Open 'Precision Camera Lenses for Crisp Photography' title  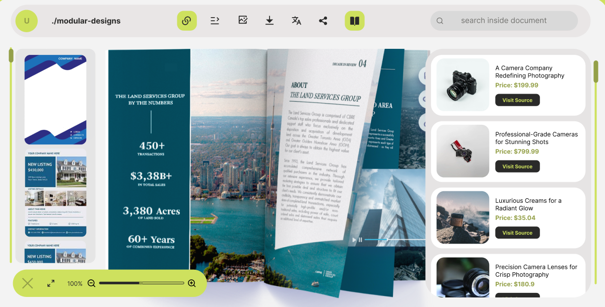pyautogui.click(x=536, y=271)
